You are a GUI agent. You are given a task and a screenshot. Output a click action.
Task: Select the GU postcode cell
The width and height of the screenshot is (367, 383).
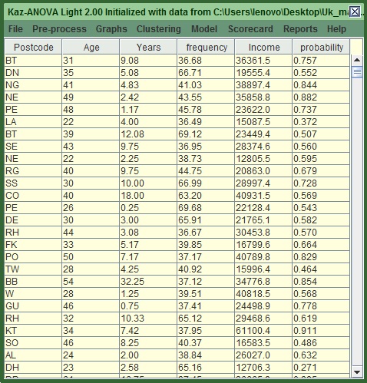pyautogui.click(x=33, y=306)
